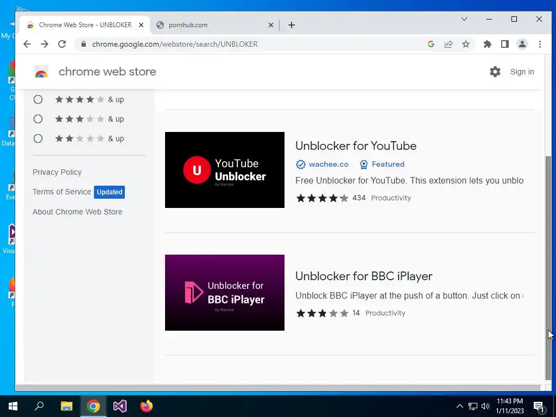The width and height of the screenshot is (556, 417).
Task: Open volume control tray icon
Action: click(x=485, y=406)
